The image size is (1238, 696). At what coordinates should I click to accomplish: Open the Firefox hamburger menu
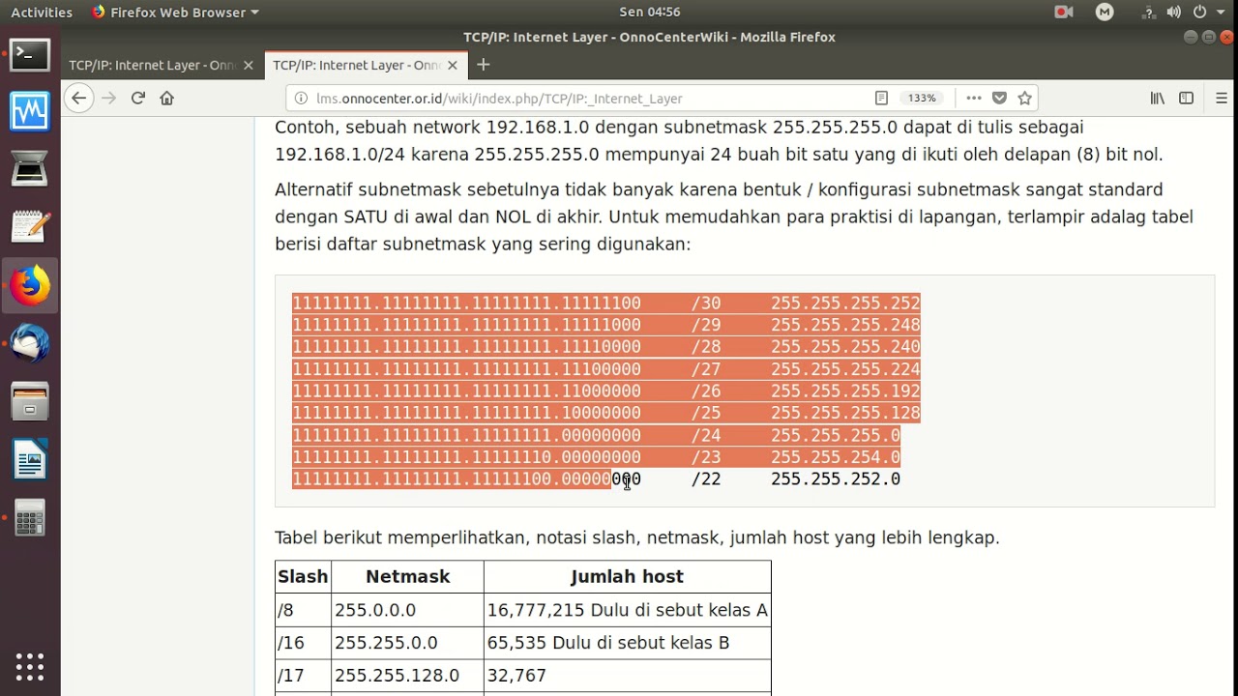tap(1222, 98)
